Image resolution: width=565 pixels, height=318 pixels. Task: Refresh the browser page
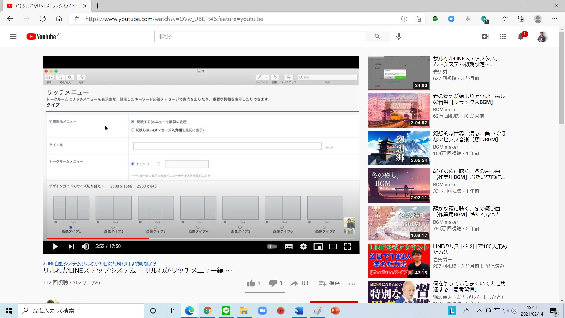tap(43, 19)
